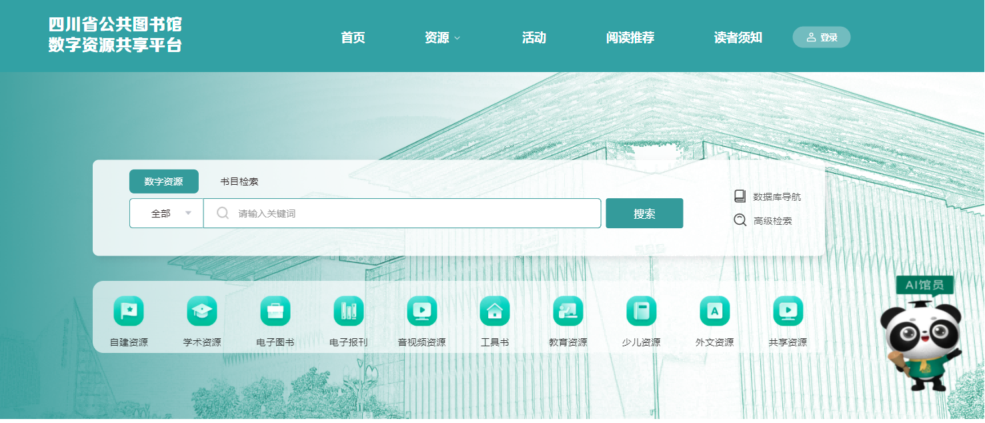The height and width of the screenshot is (423, 985).
Task: Open the 自建资源 category icon
Action: coord(129,311)
